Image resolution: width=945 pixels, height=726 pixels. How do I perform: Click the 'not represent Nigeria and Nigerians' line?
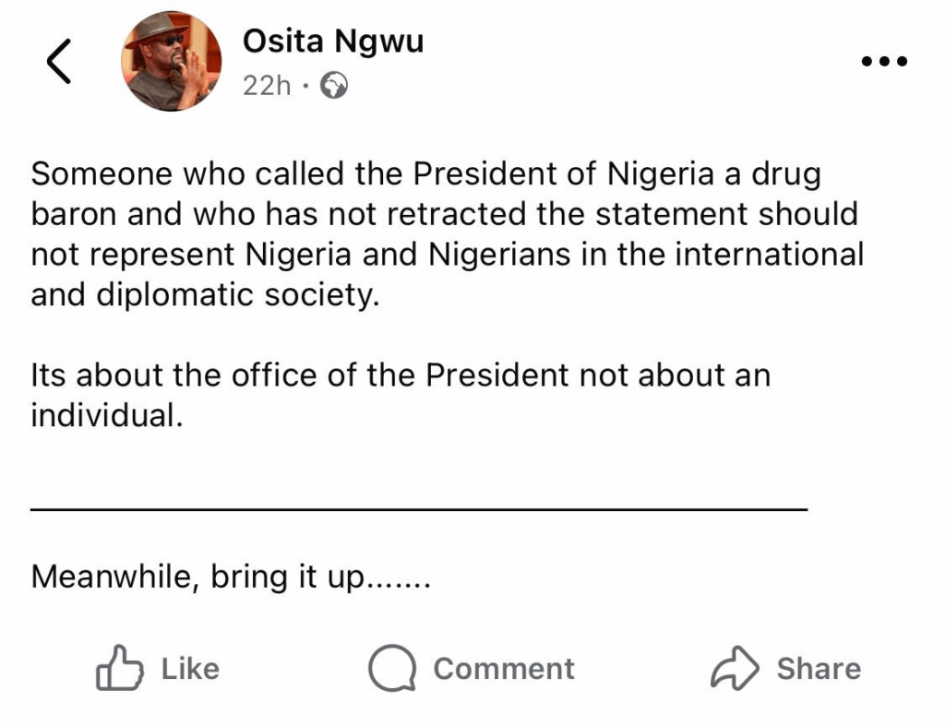[447, 254]
